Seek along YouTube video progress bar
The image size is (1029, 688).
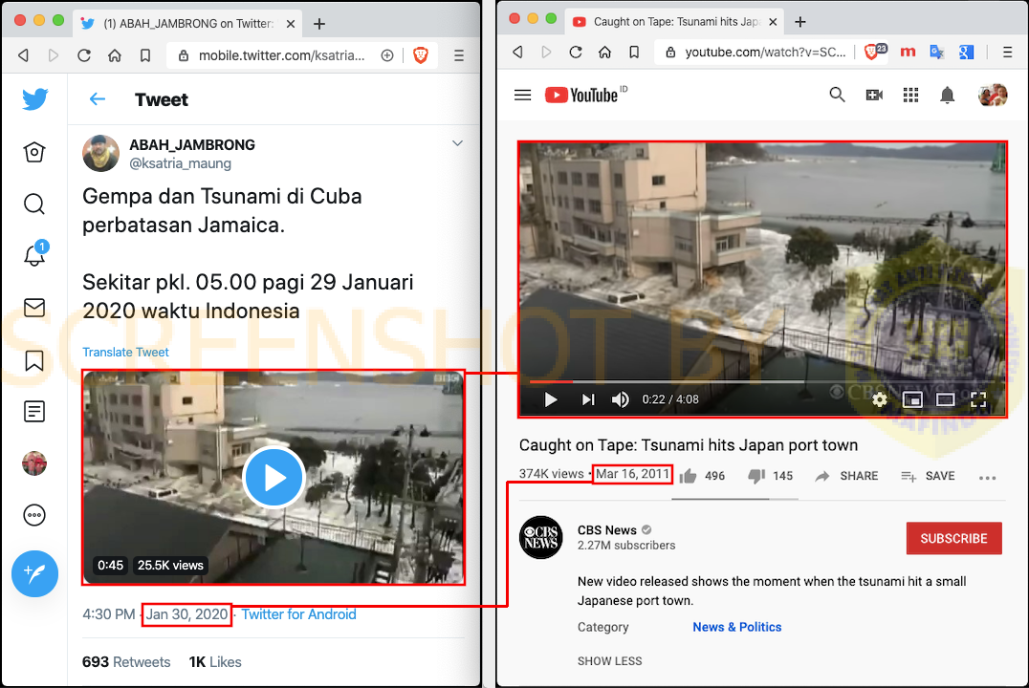pos(762,381)
